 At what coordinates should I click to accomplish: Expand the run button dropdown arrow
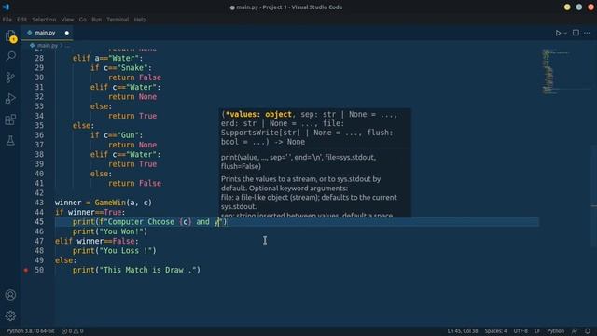[565, 34]
